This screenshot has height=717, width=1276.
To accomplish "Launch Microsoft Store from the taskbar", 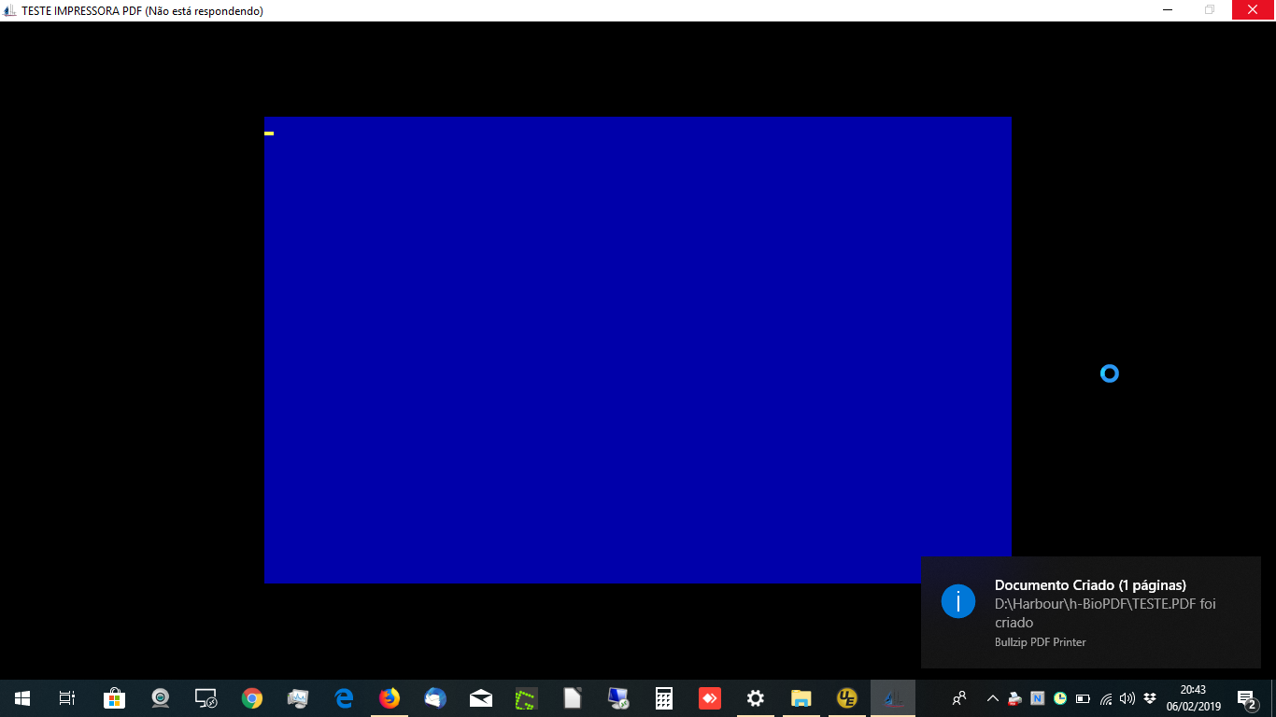I will pos(114,698).
